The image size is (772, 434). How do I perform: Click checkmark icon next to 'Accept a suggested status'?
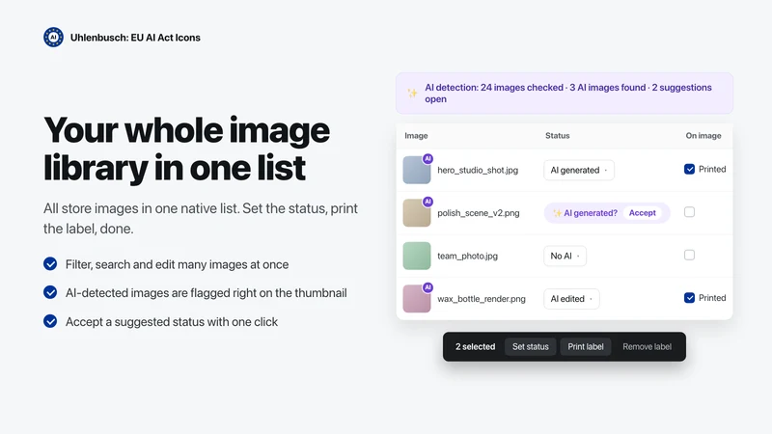50,321
